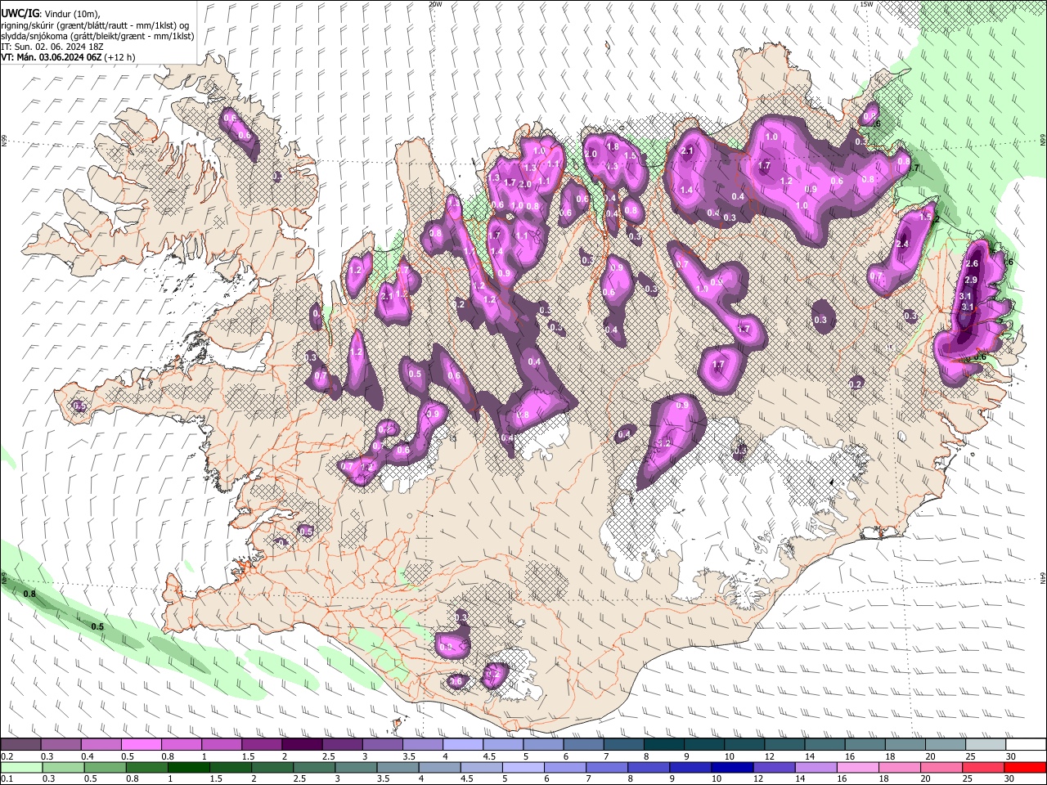Select the purple 1.5 swatch in the upper legend row
The height and width of the screenshot is (785, 1047).
click(x=262, y=745)
